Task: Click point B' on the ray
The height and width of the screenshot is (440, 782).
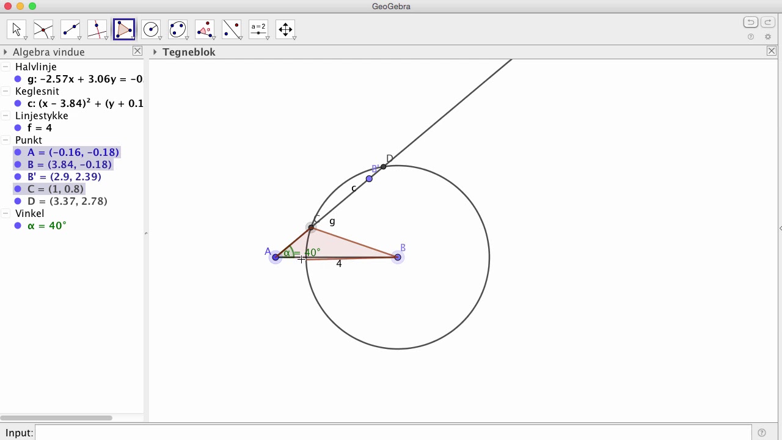Action: point(369,178)
